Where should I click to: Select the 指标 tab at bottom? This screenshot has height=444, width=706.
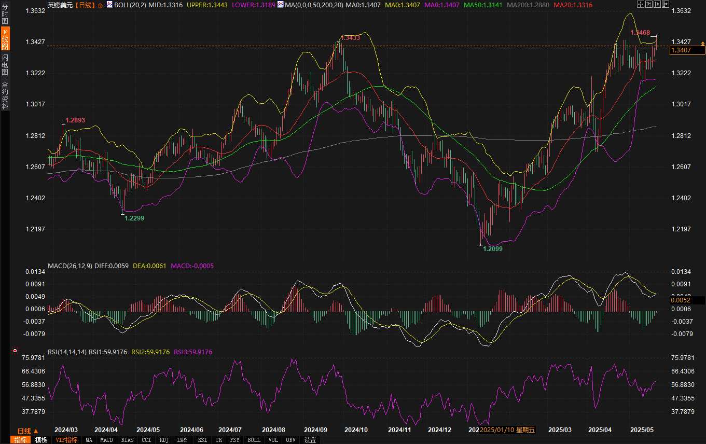pyautogui.click(x=21, y=440)
